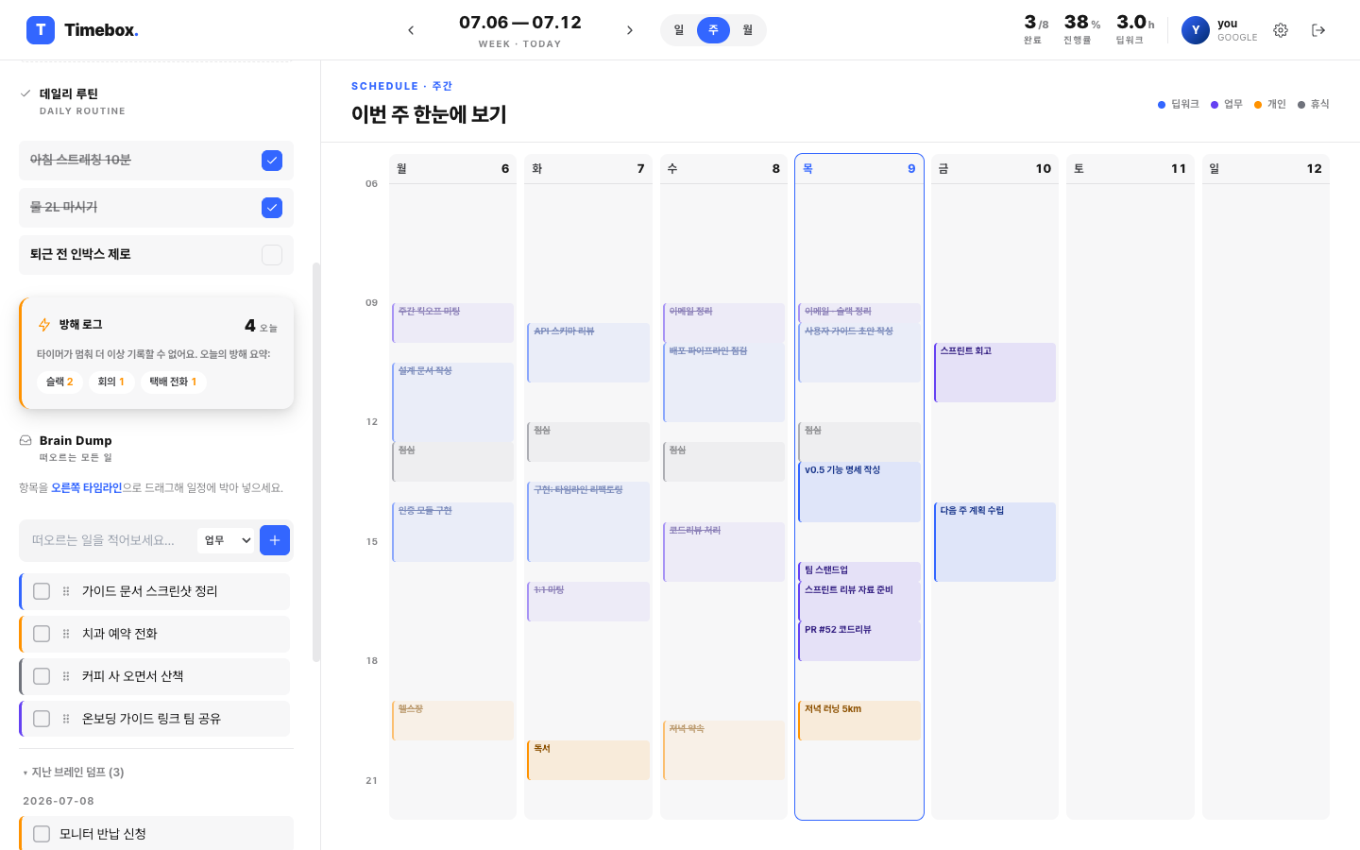The width and height of the screenshot is (1360, 850).
Task: Open the settings gear icon
Action: coord(1281,30)
